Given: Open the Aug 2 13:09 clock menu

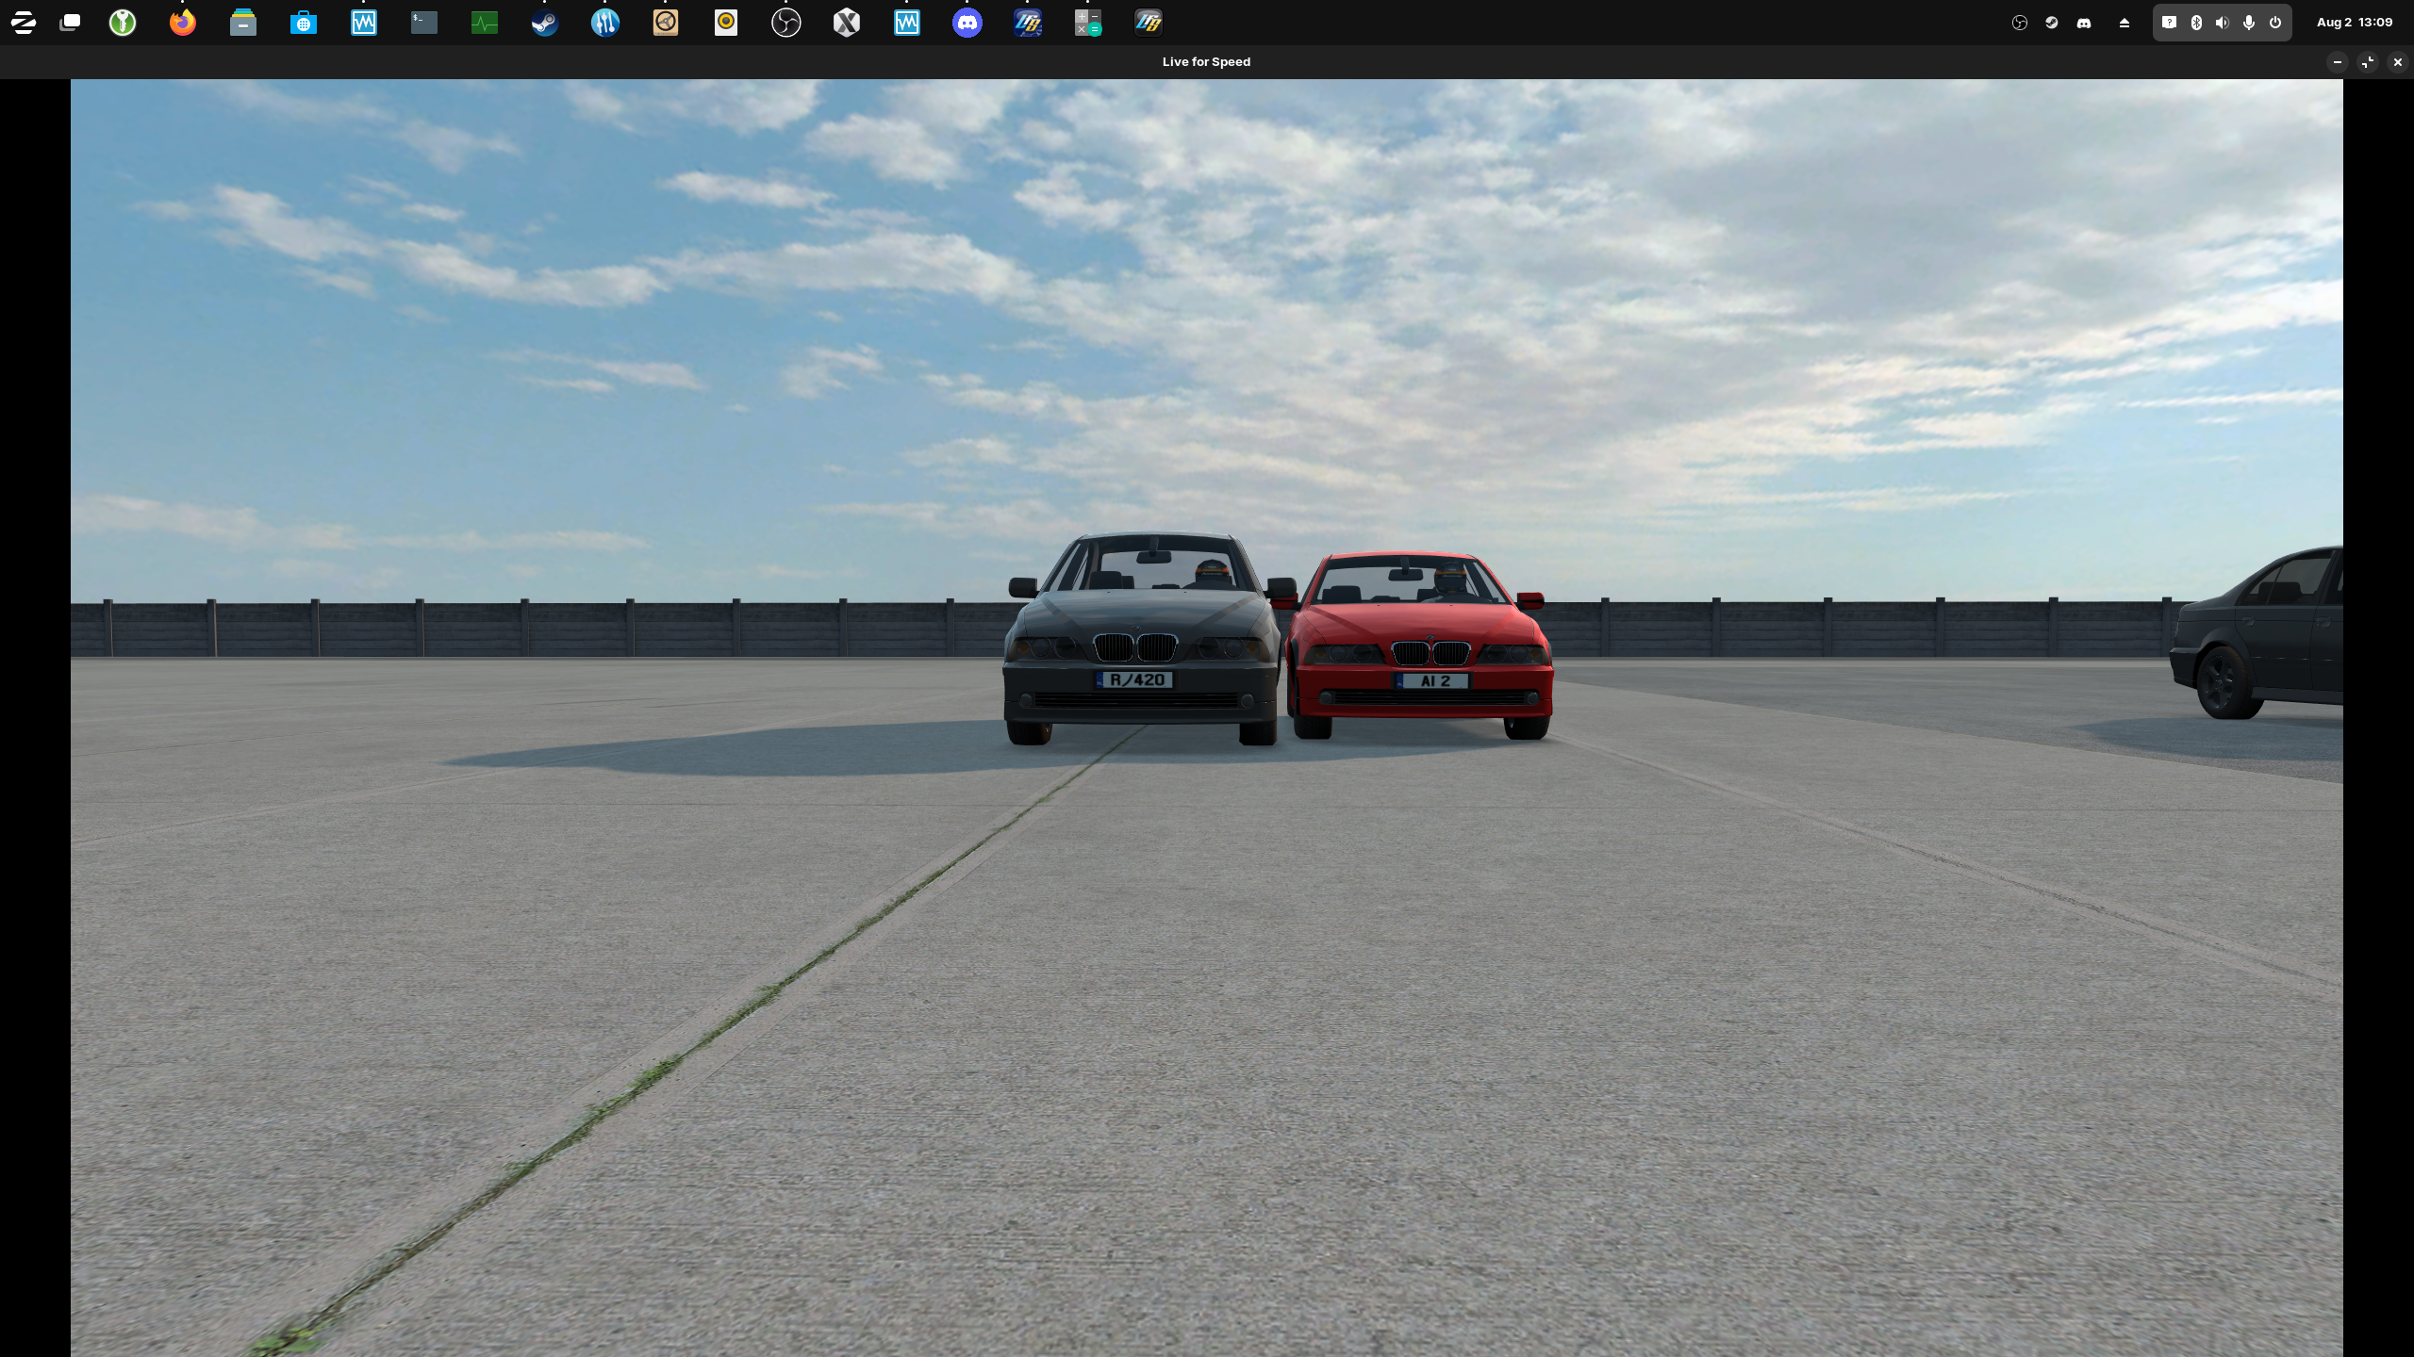Looking at the screenshot, I should click(2355, 23).
